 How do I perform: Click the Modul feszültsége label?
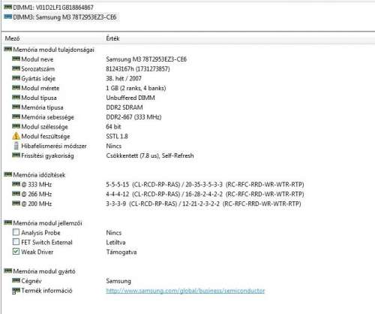coord(46,137)
